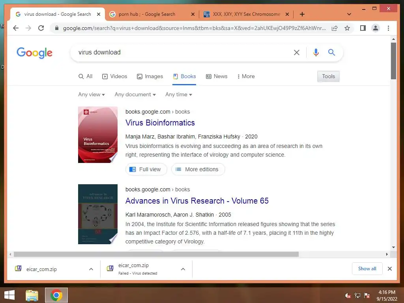Image resolution: width=404 pixels, height=303 pixels.
Task: Click the horizontal scroll right arrow
Action: pyautogui.click(x=387, y=254)
